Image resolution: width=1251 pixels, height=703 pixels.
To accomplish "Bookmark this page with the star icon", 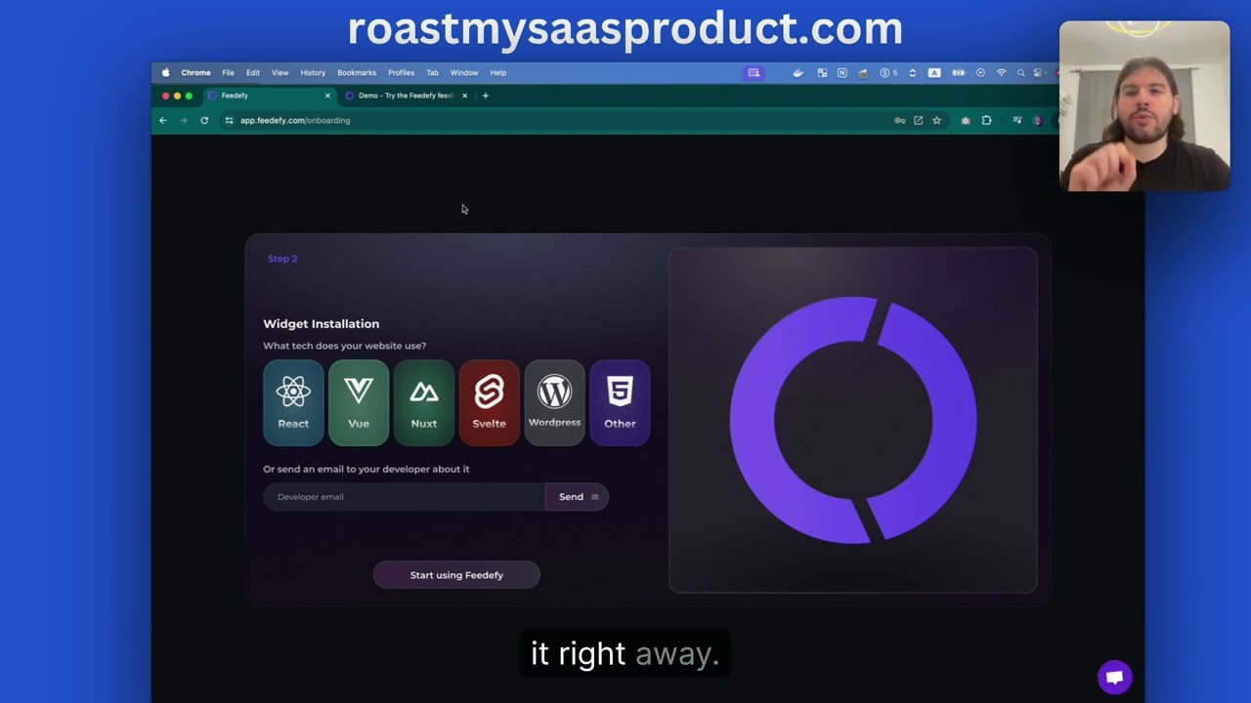I will (936, 120).
